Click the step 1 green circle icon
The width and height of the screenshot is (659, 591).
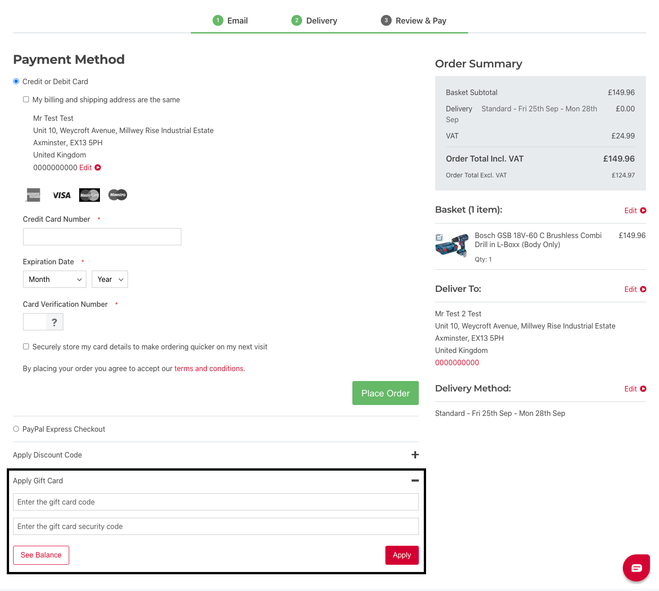pos(218,20)
